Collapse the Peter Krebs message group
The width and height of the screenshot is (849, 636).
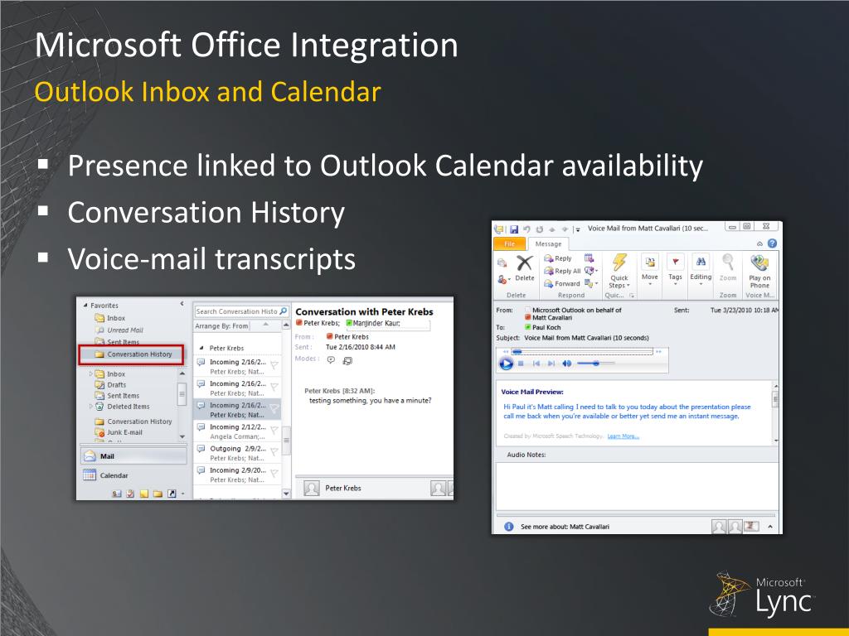(x=201, y=348)
